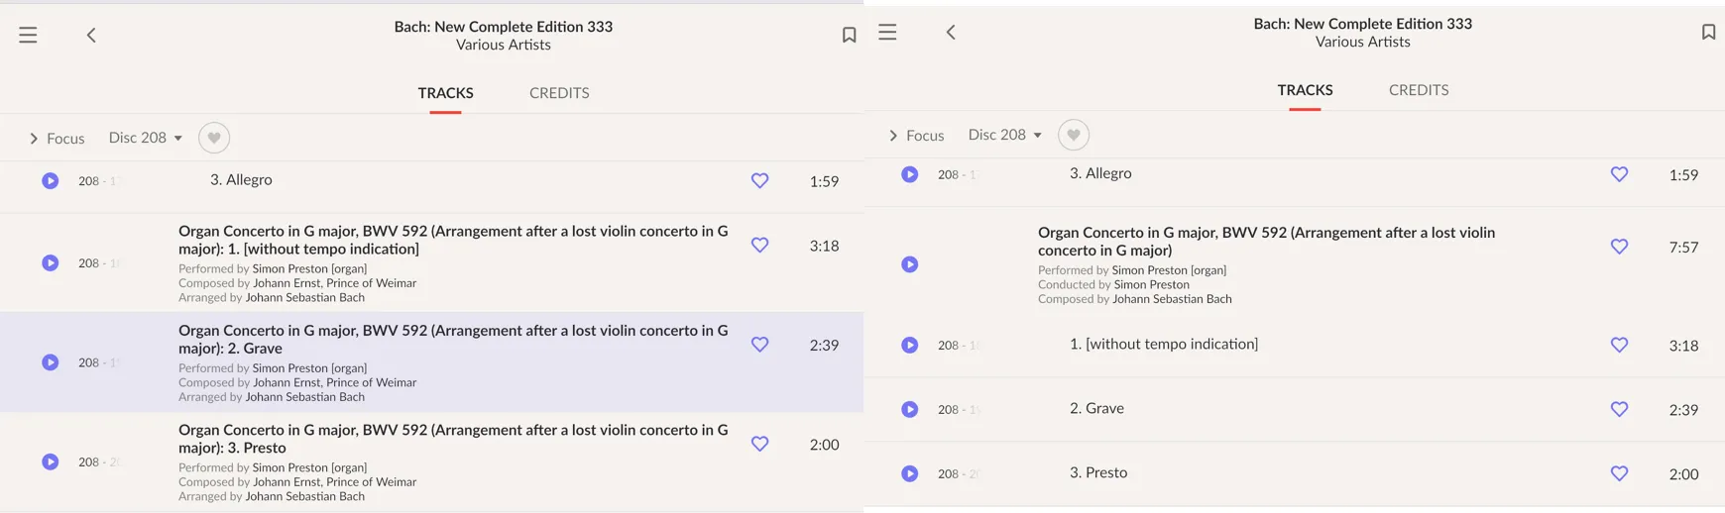Click the back arrow in the left panel
This screenshot has width=1725, height=513.
click(91, 36)
